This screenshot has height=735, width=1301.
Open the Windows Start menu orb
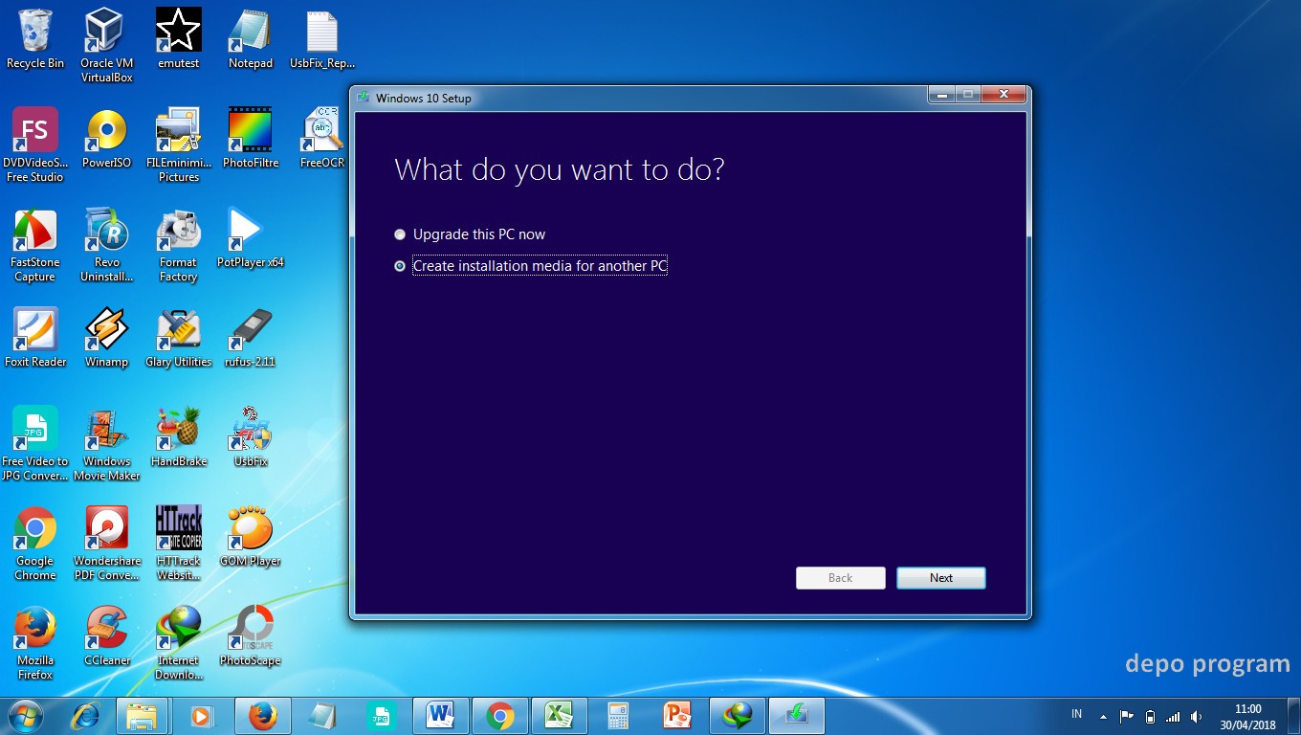pos(26,716)
